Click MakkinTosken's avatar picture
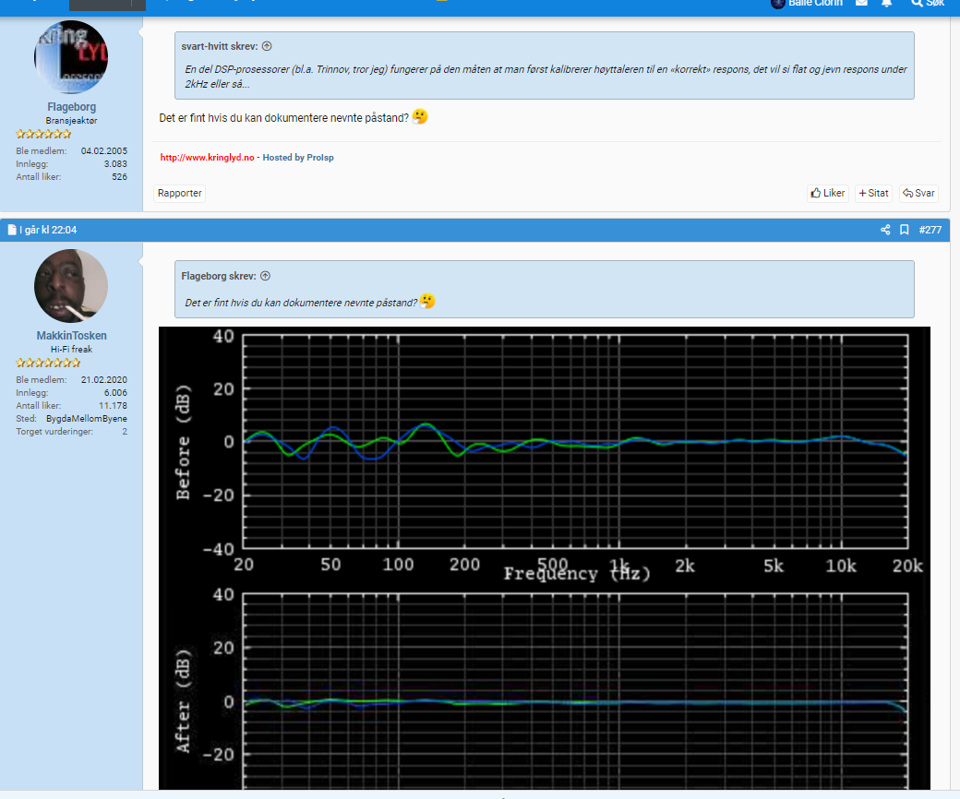Screen dimensions: 960x799 point(71,285)
